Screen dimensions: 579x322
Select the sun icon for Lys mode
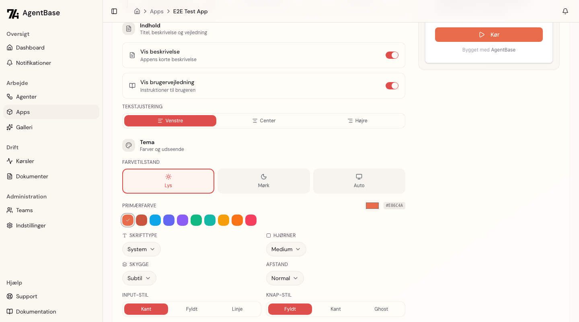[x=168, y=177]
